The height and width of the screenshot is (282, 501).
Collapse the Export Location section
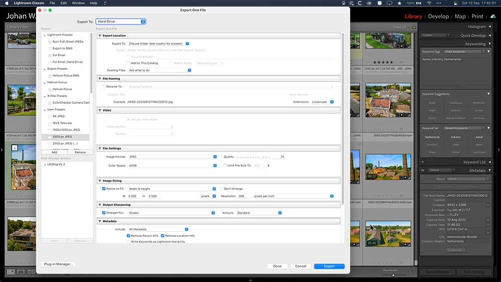tap(100, 36)
